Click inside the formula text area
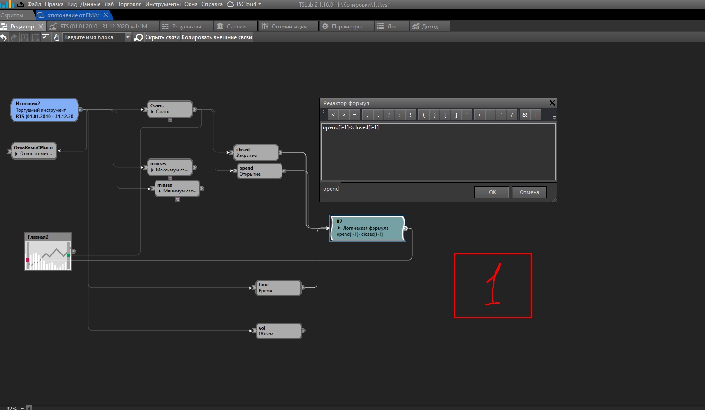Screen dimensions: 705x410 438,152
